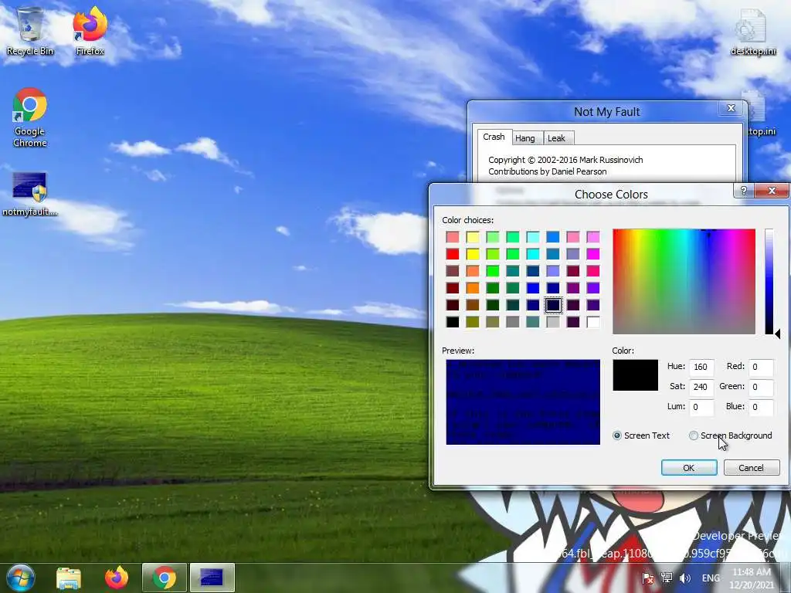This screenshot has height=593, width=791.
Task: Open Action Center flag in tray
Action: [x=648, y=578]
